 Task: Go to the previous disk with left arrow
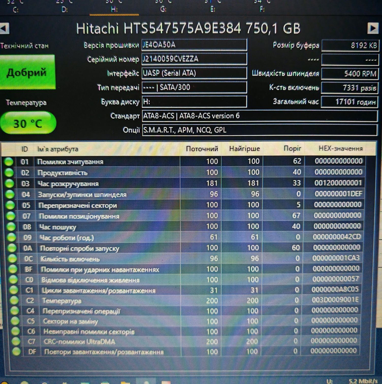[4, 28]
